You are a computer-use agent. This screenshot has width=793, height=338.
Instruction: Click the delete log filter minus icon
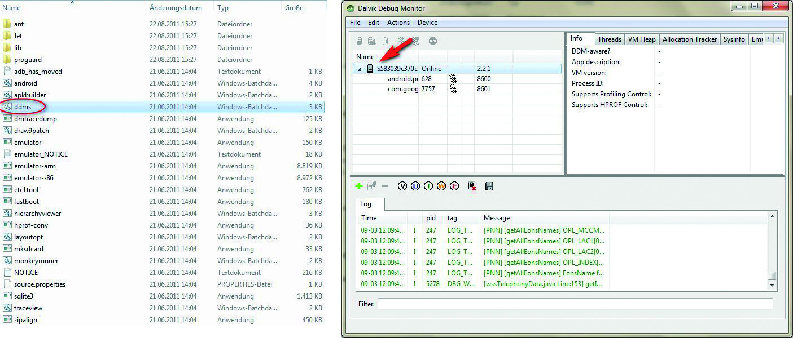385,186
